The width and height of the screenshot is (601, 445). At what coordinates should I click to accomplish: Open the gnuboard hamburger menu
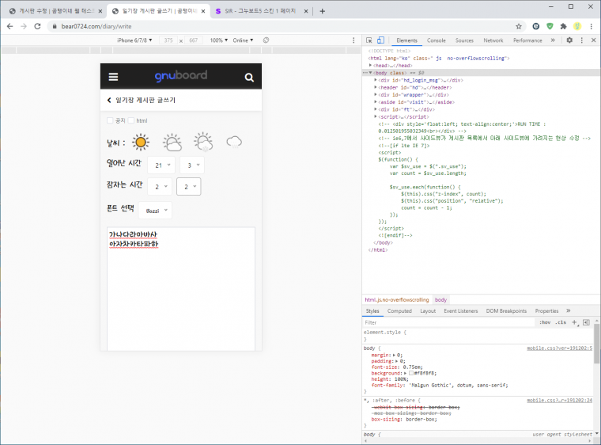point(114,78)
